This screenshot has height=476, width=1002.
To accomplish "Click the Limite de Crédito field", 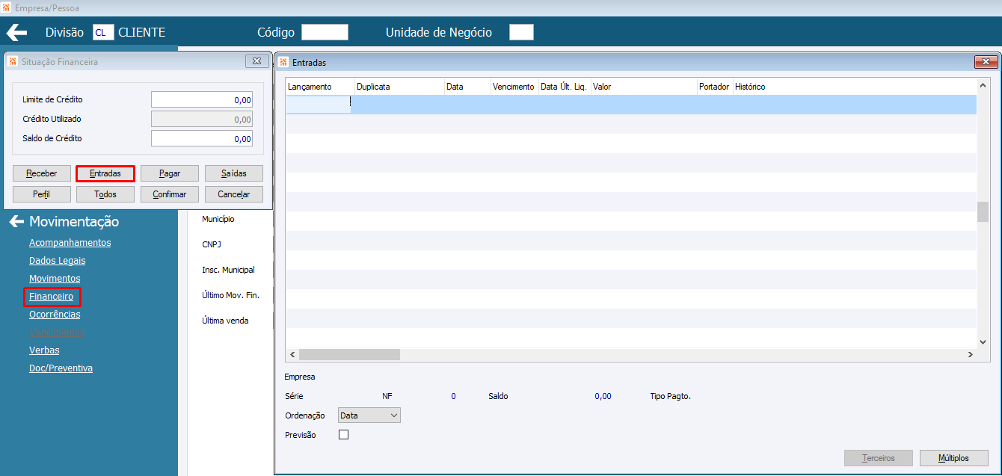I will coord(202,99).
